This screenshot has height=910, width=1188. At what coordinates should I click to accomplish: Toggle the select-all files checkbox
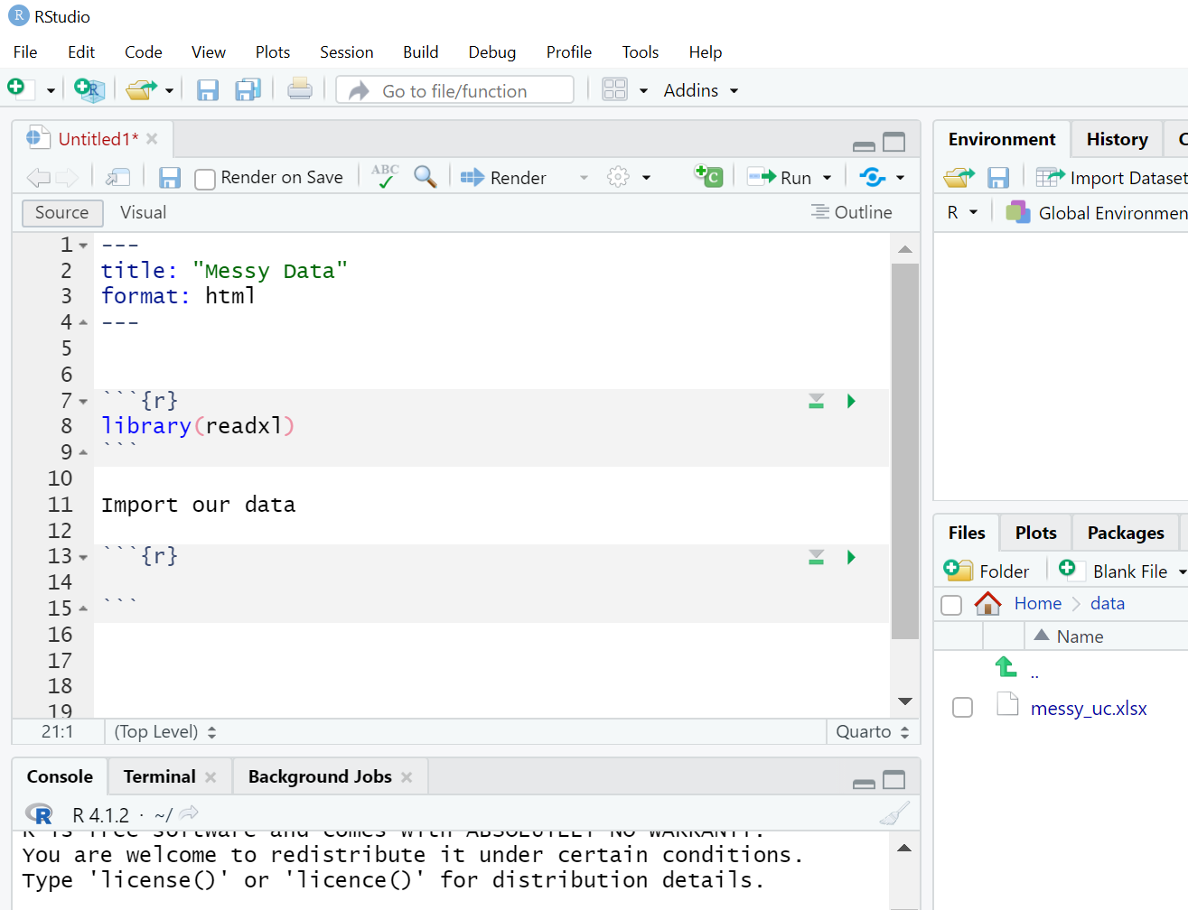click(x=951, y=604)
